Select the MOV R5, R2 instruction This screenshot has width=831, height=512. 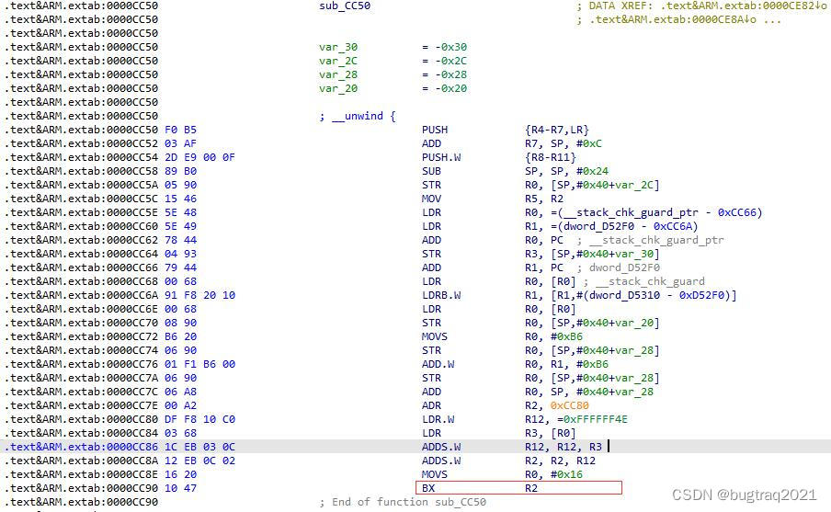pos(493,199)
